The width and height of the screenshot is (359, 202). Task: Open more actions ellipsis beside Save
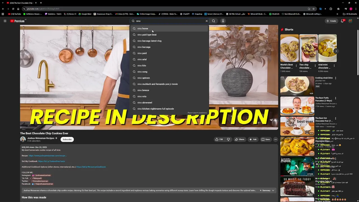click(275, 139)
